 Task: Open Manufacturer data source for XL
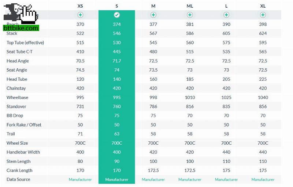pos(263,180)
